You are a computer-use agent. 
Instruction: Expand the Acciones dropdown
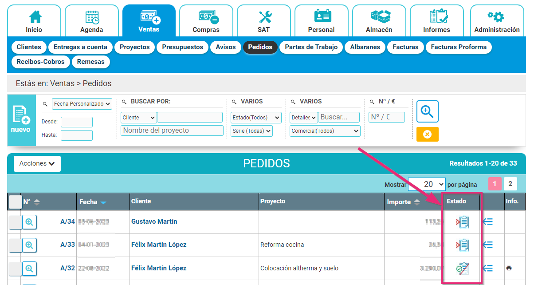[37, 164]
